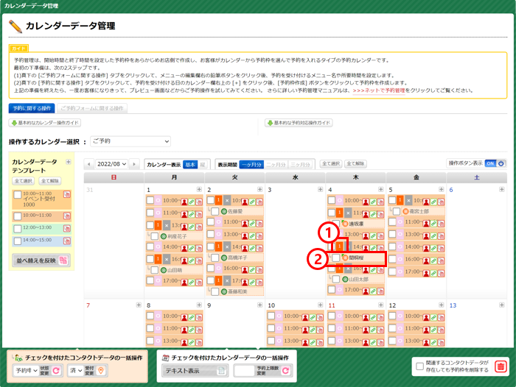Click calendar toolbar 全て選択 button

(331, 163)
